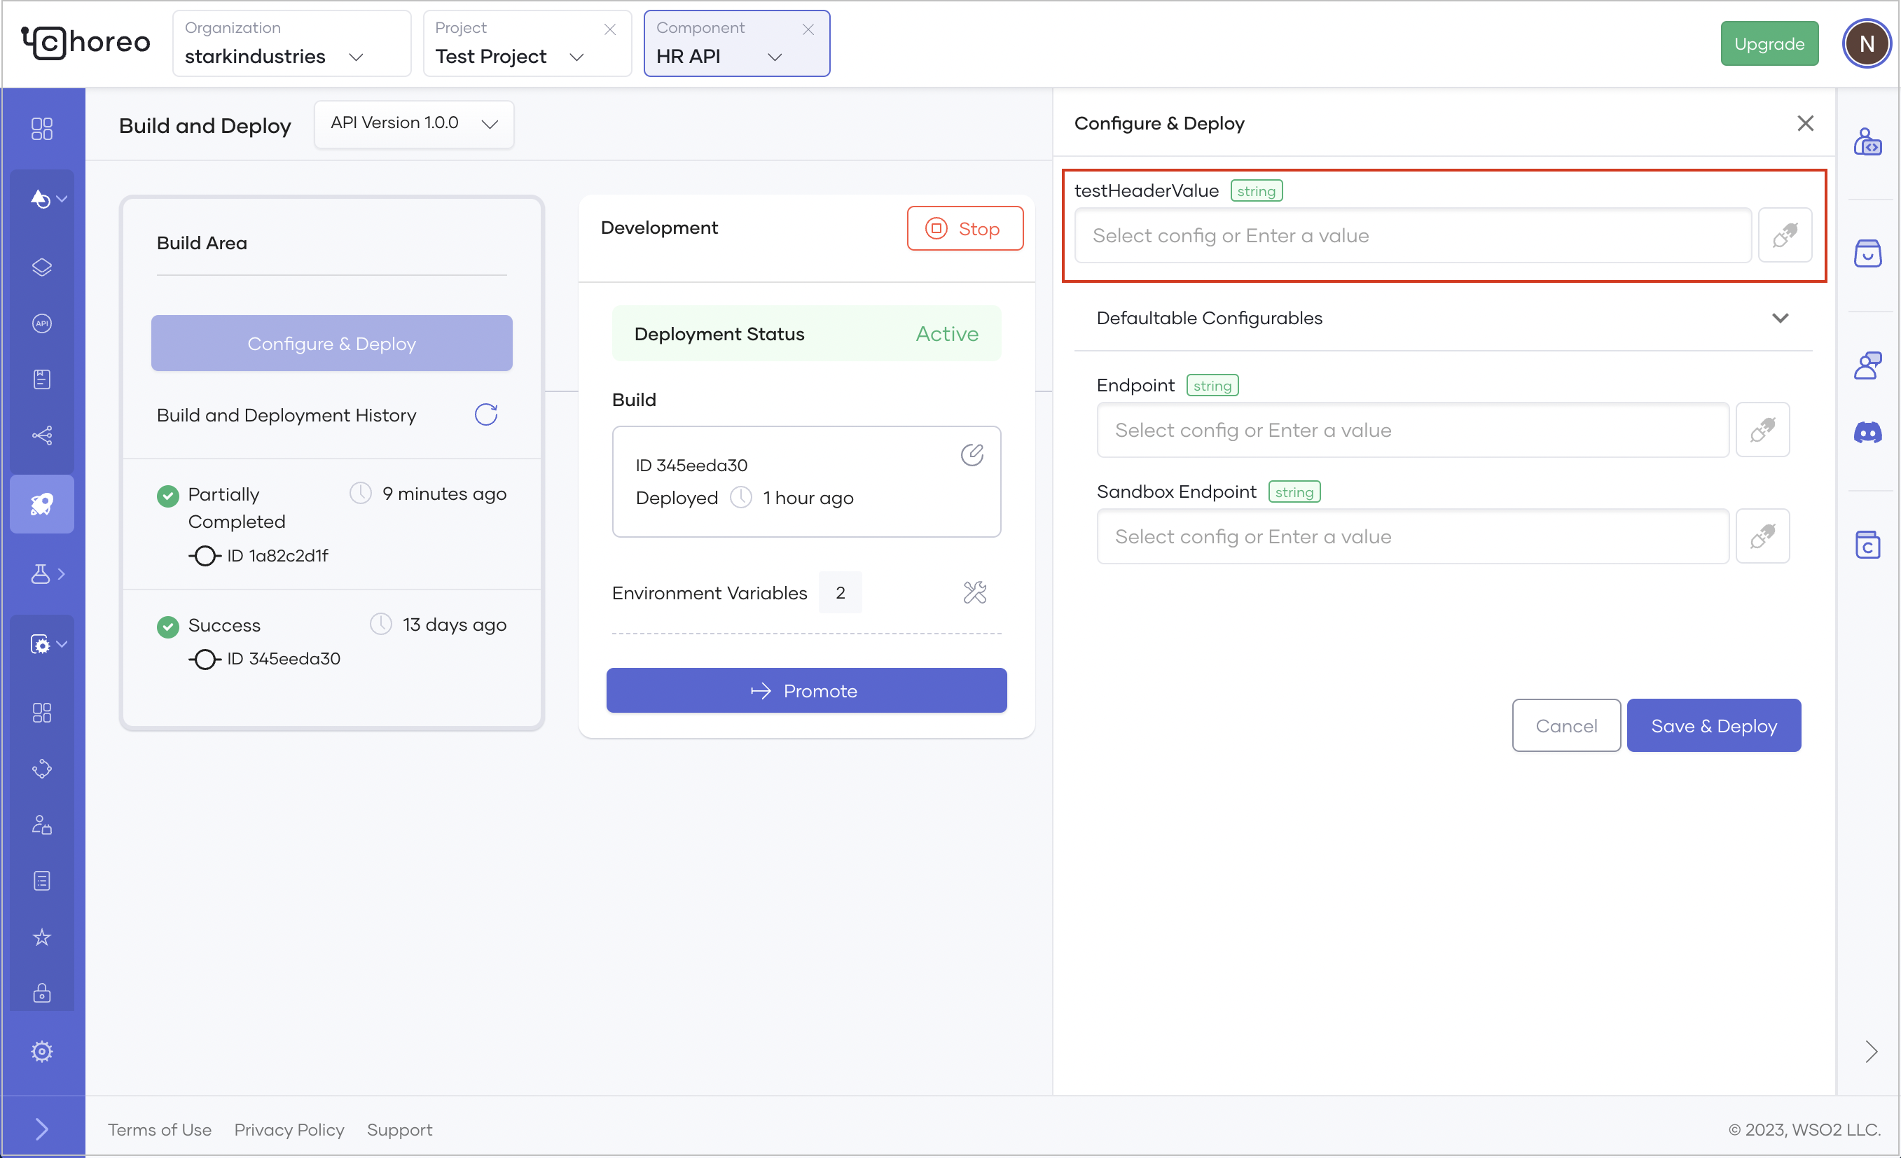Click the Promote button
The width and height of the screenshot is (1901, 1158).
pyautogui.click(x=806, y=691)
